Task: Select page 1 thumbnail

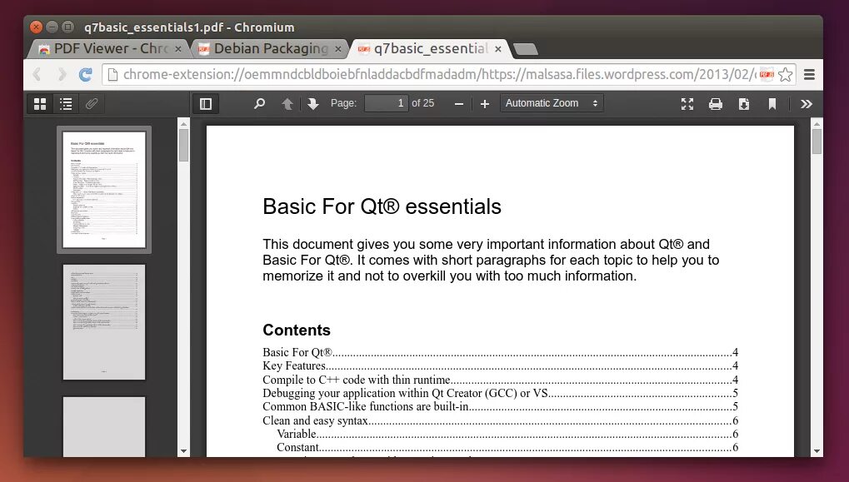Action: [x=104, y=189]
